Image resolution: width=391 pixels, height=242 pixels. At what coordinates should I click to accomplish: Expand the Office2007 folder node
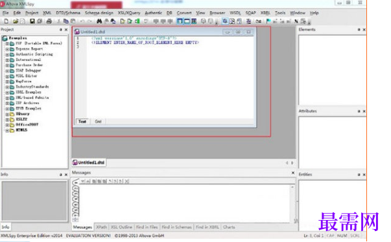(x=7, y=125)
